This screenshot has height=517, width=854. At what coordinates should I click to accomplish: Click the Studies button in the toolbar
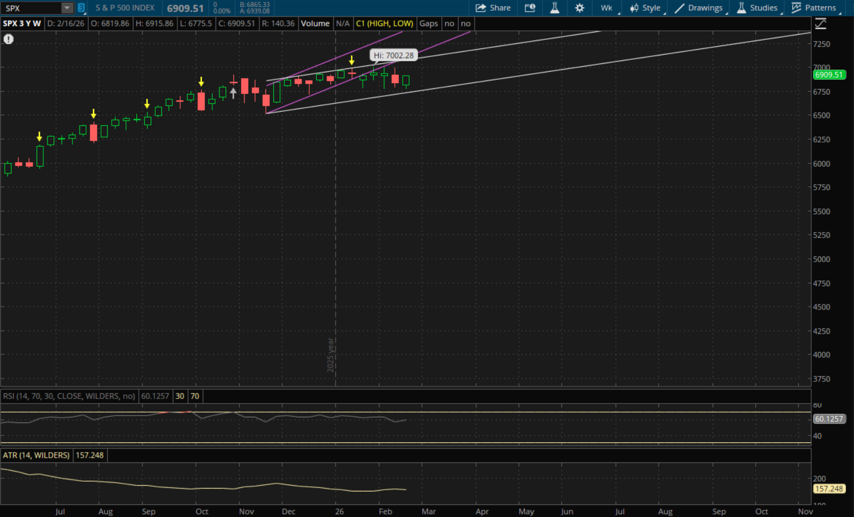(x=757, y=8)
